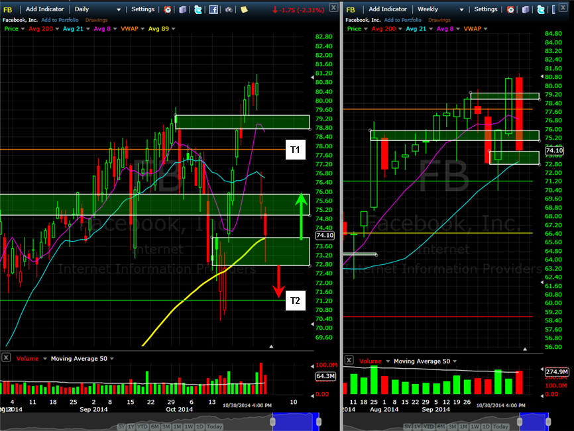
Task: Click the 274.9M volume label
Action: tap(556, 372)
